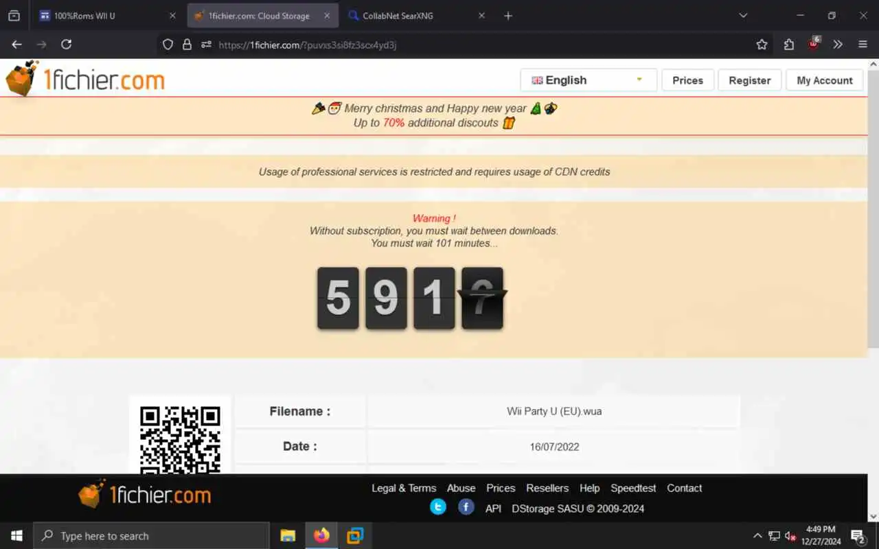The height and width of the screenshot is (549, 879).
Task: Open the site permissions icon
Action: point(206,45)
